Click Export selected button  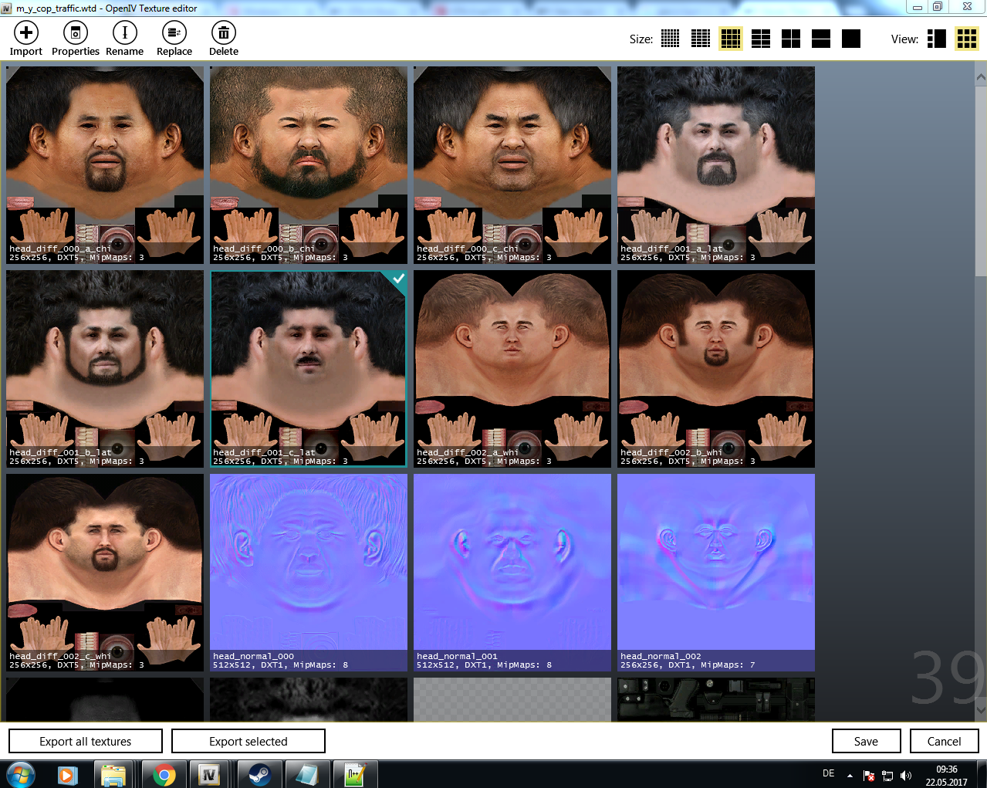[x=248, y=741]
